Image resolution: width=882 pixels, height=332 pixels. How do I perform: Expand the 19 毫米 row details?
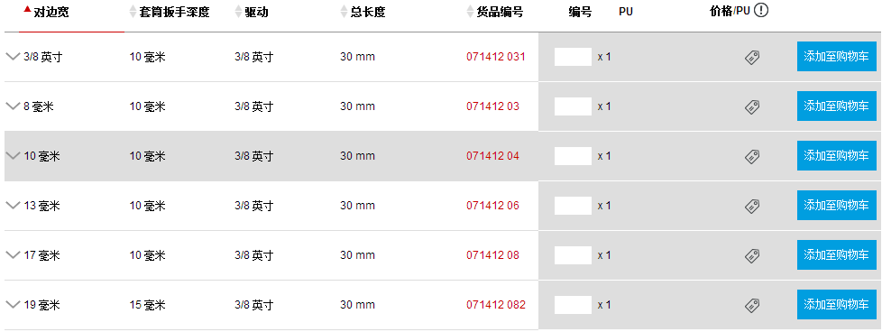coord(13,304)
